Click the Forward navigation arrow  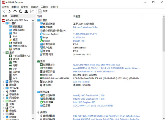tap(9, 11)
